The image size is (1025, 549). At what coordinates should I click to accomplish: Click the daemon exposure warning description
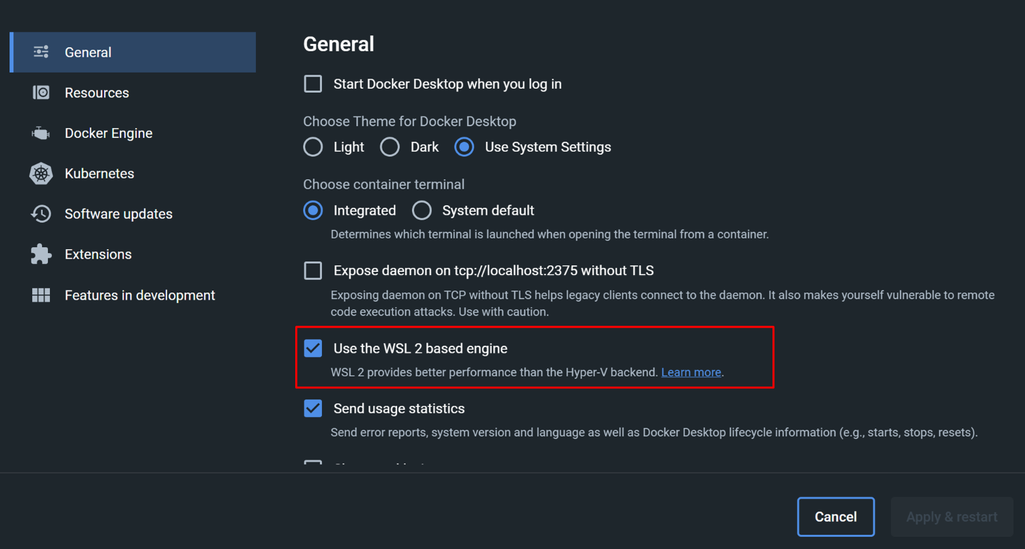[662, 303]
